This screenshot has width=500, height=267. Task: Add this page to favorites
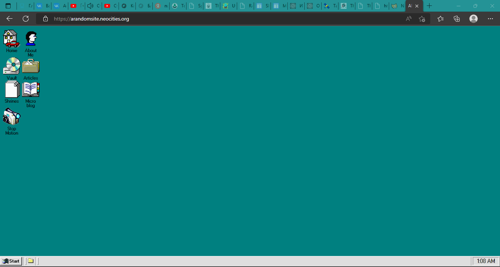pos(422,19)
